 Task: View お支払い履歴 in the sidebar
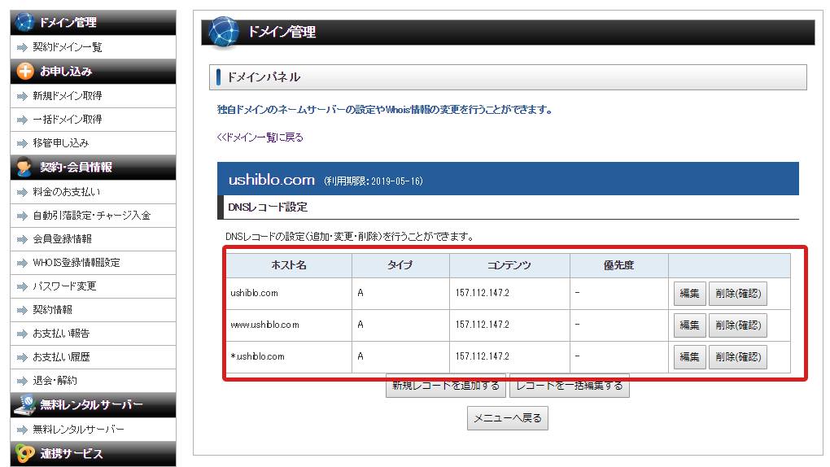pyautogui.click(x=61, y=357)
